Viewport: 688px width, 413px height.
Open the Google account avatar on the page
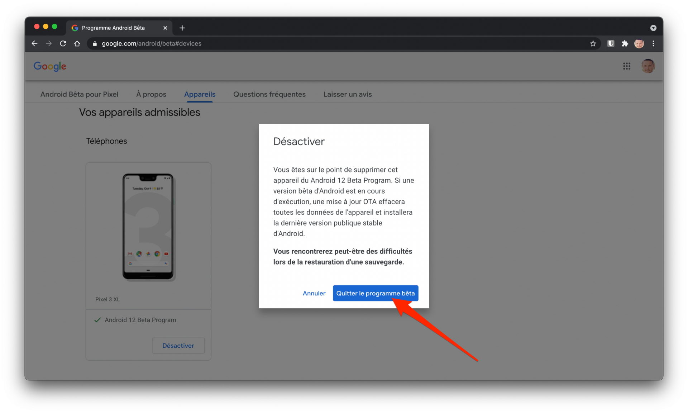(648, 66)
